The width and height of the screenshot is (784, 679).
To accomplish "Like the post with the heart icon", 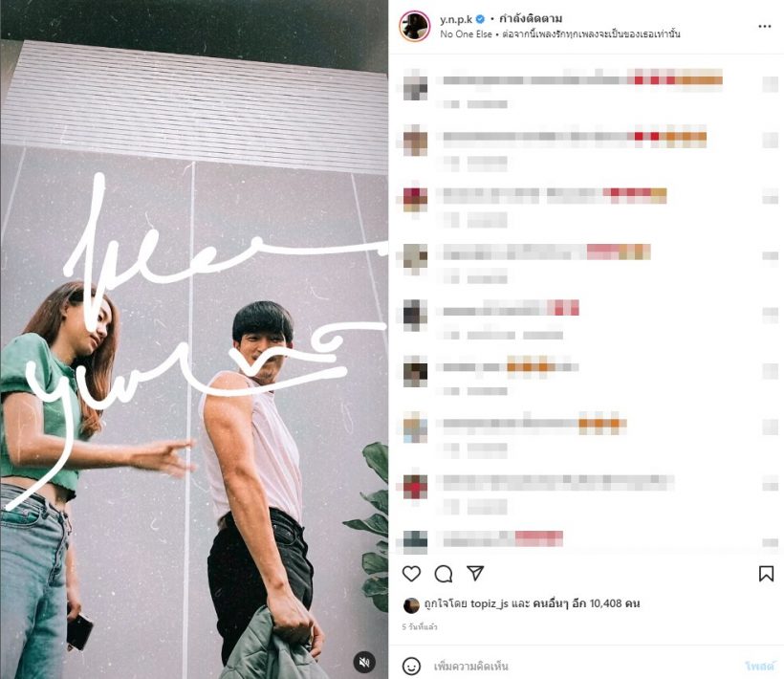I will click(411, 574).
